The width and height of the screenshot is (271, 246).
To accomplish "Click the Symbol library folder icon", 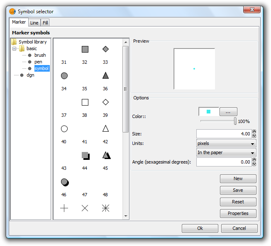I will click(14, 42).
